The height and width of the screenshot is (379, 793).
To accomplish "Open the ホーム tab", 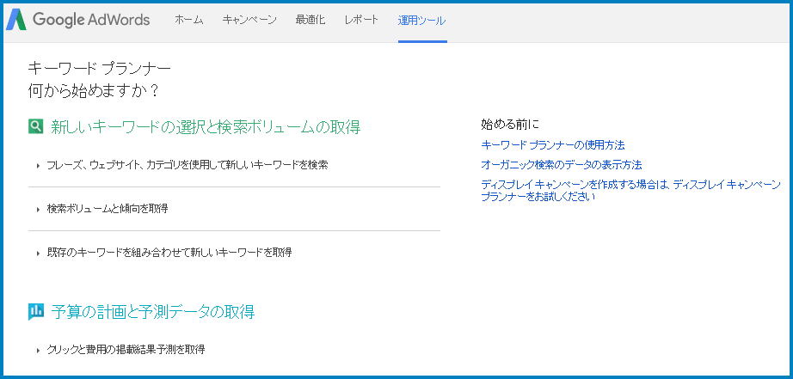I will coord(188,21).
